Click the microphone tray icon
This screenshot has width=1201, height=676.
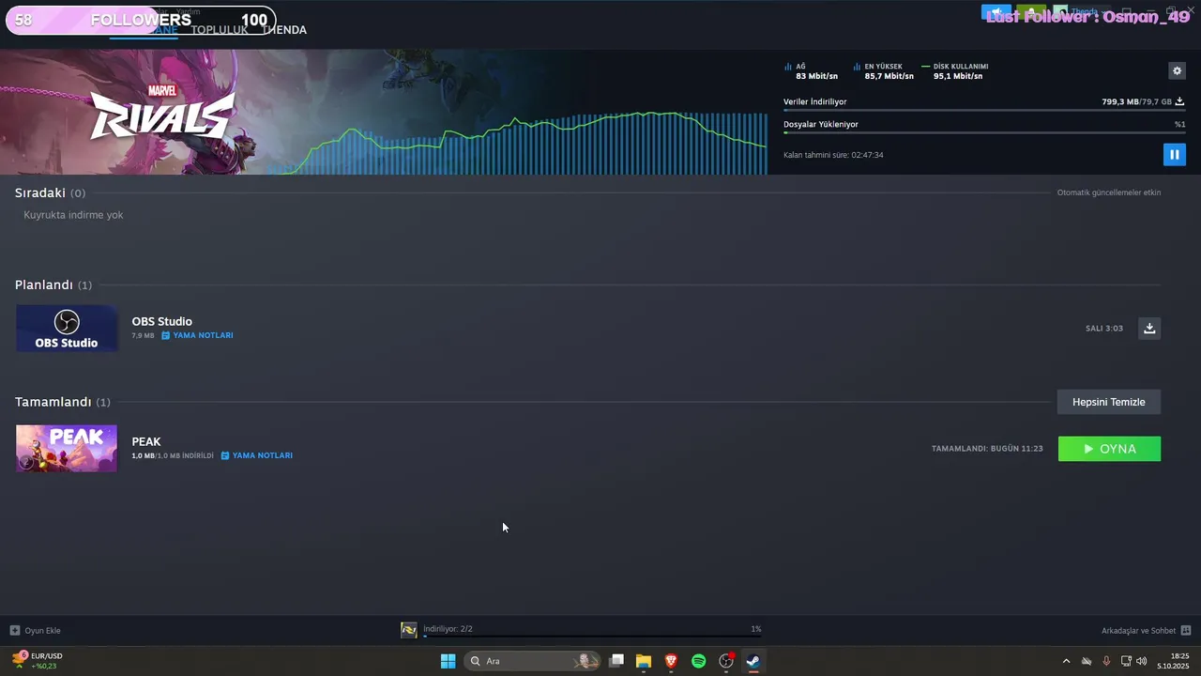1106,661
